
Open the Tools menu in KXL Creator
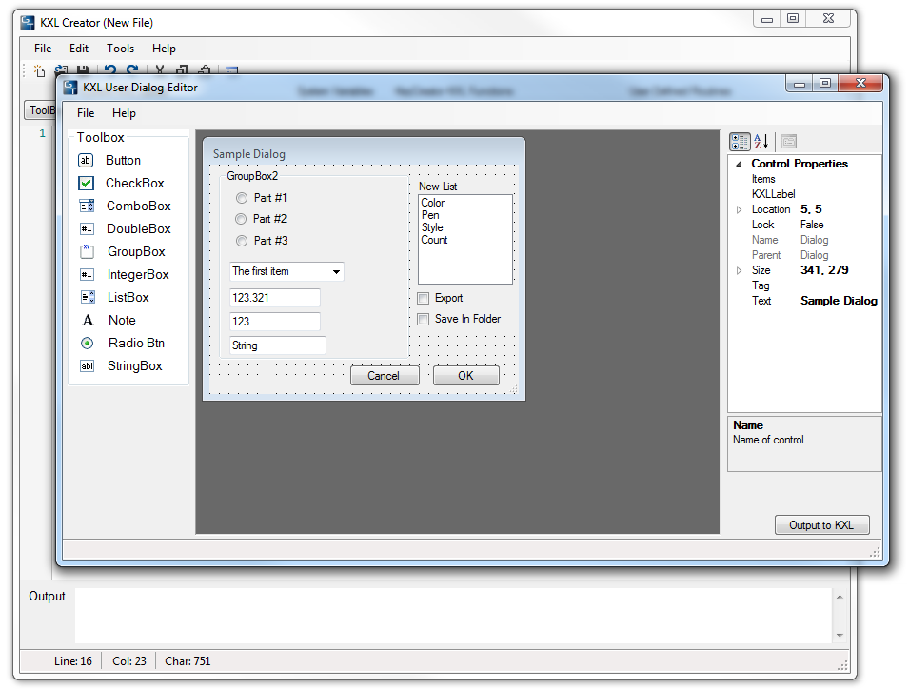click(x=120, y=49)
